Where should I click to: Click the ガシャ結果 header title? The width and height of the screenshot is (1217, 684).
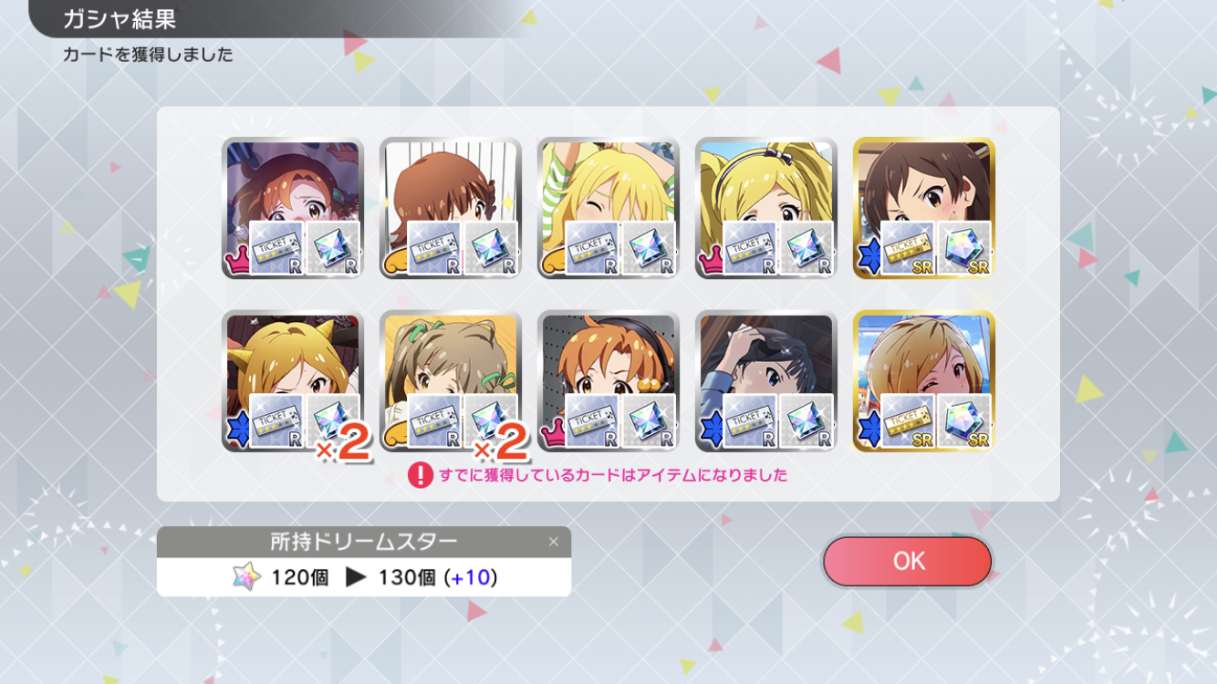pos(119,18)
